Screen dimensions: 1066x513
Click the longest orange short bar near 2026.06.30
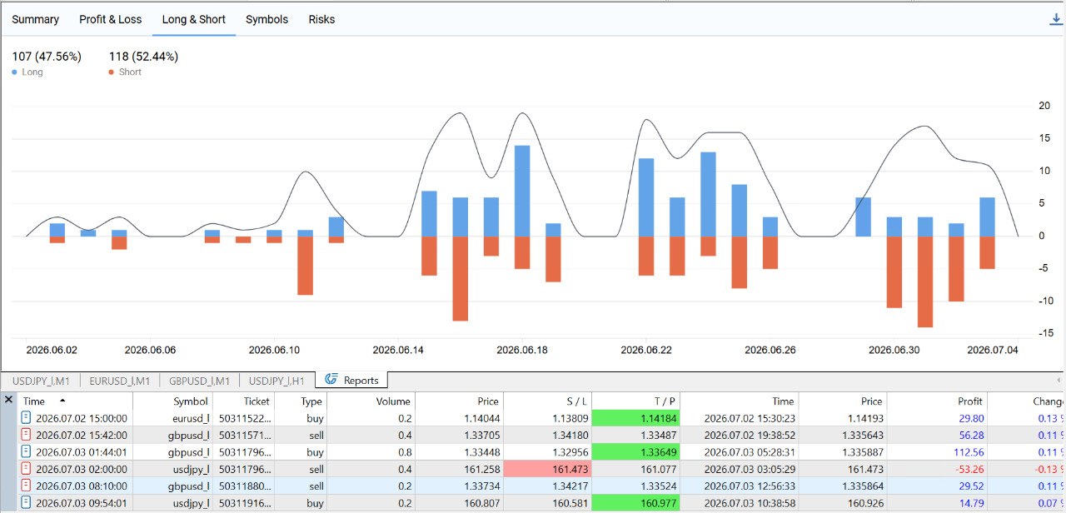click(925, 281)
